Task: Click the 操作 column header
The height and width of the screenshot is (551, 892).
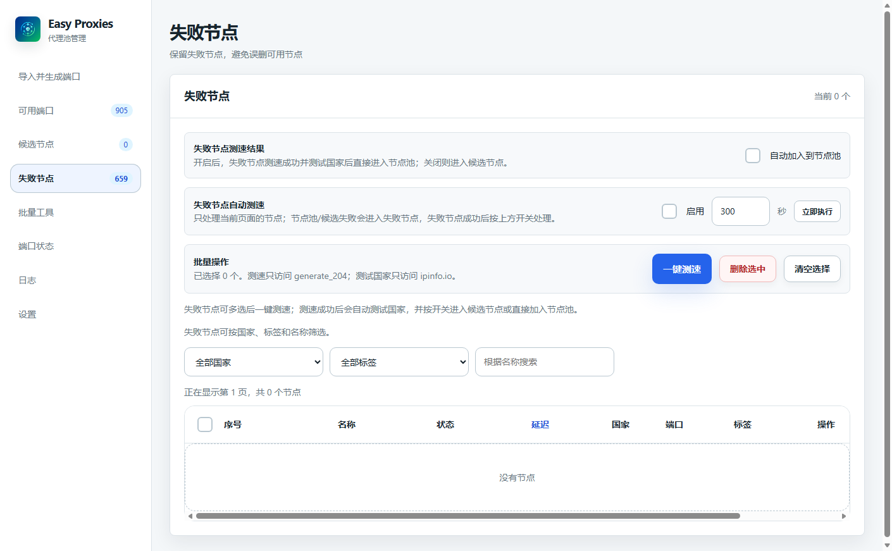Action: coord(826,424)
